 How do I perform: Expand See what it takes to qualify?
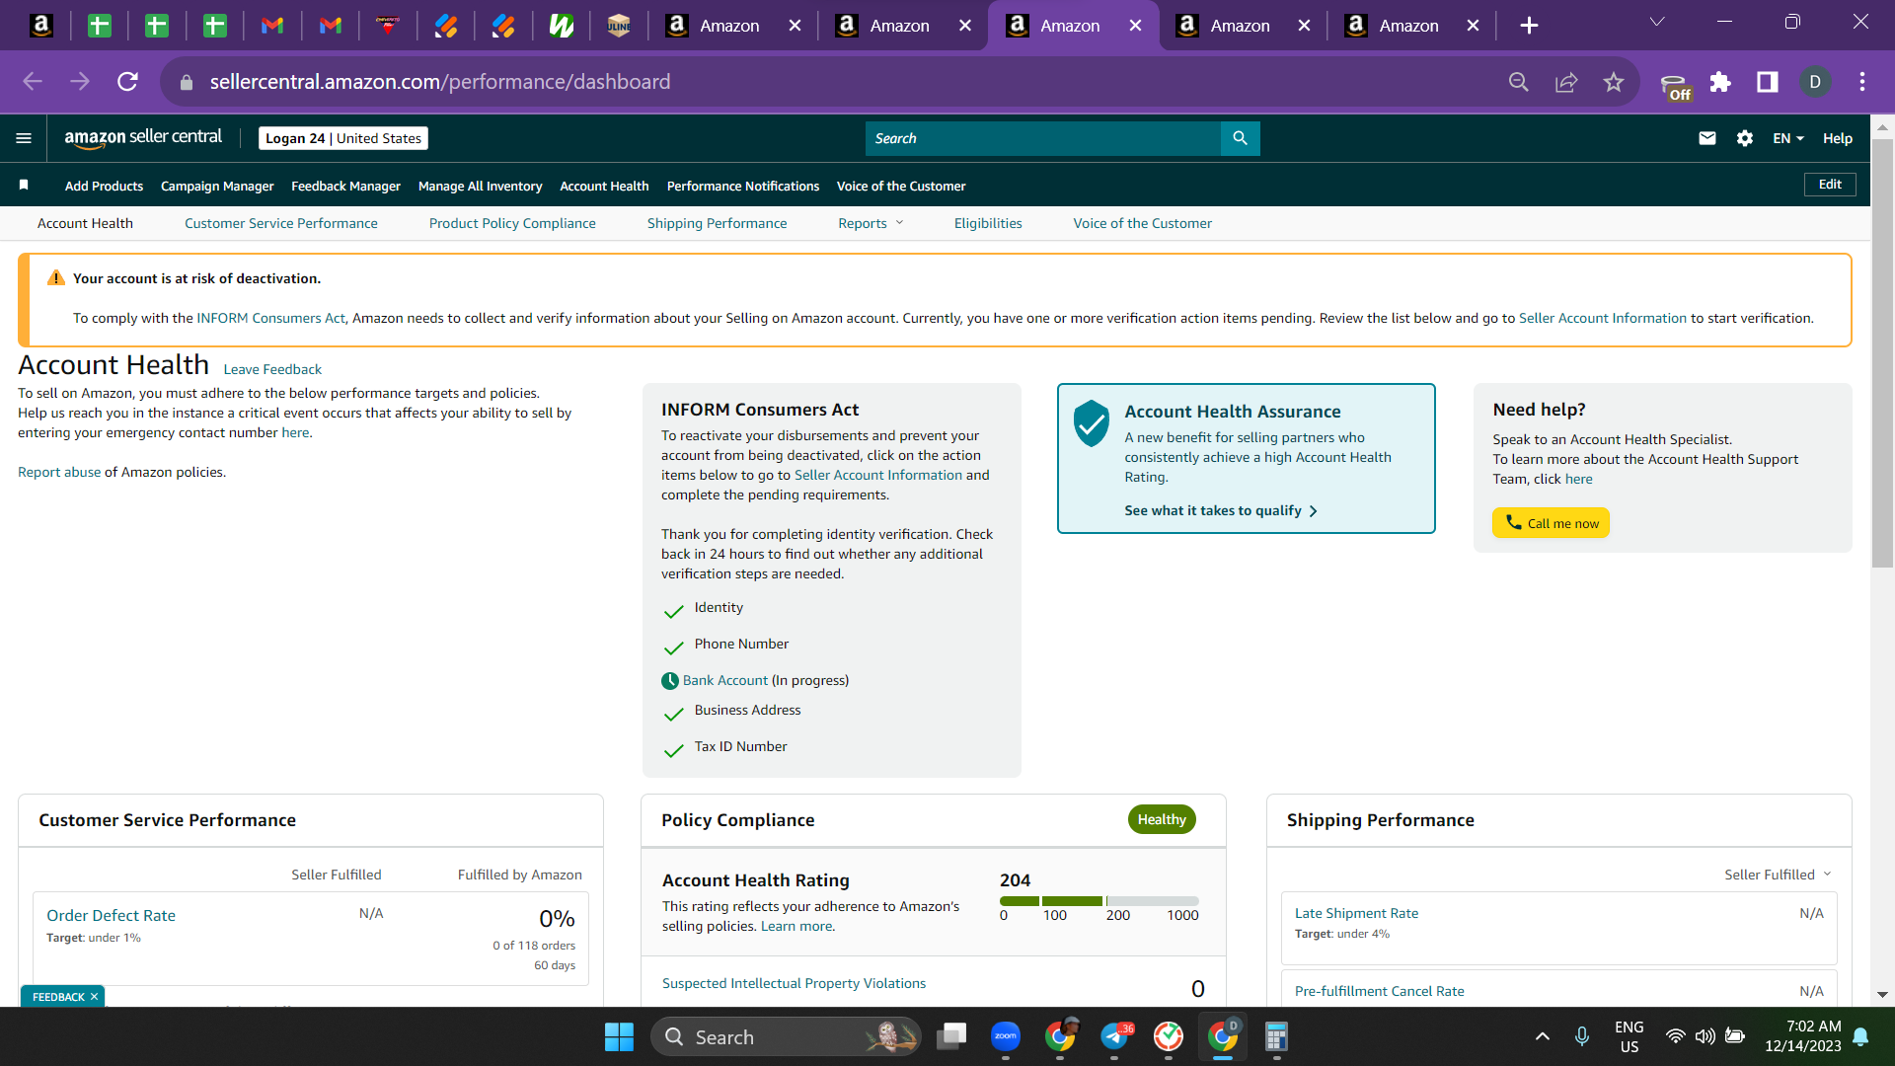(x=1221, y=510)
